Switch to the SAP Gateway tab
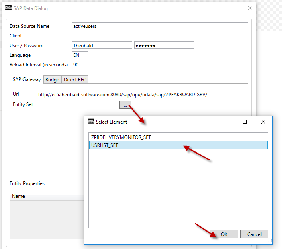 tap(27, 79)
